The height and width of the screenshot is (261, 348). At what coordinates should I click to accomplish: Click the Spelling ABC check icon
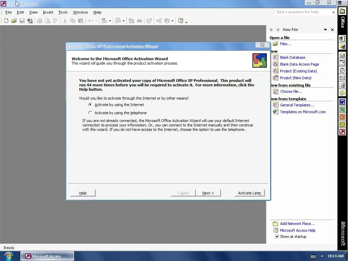55,21
